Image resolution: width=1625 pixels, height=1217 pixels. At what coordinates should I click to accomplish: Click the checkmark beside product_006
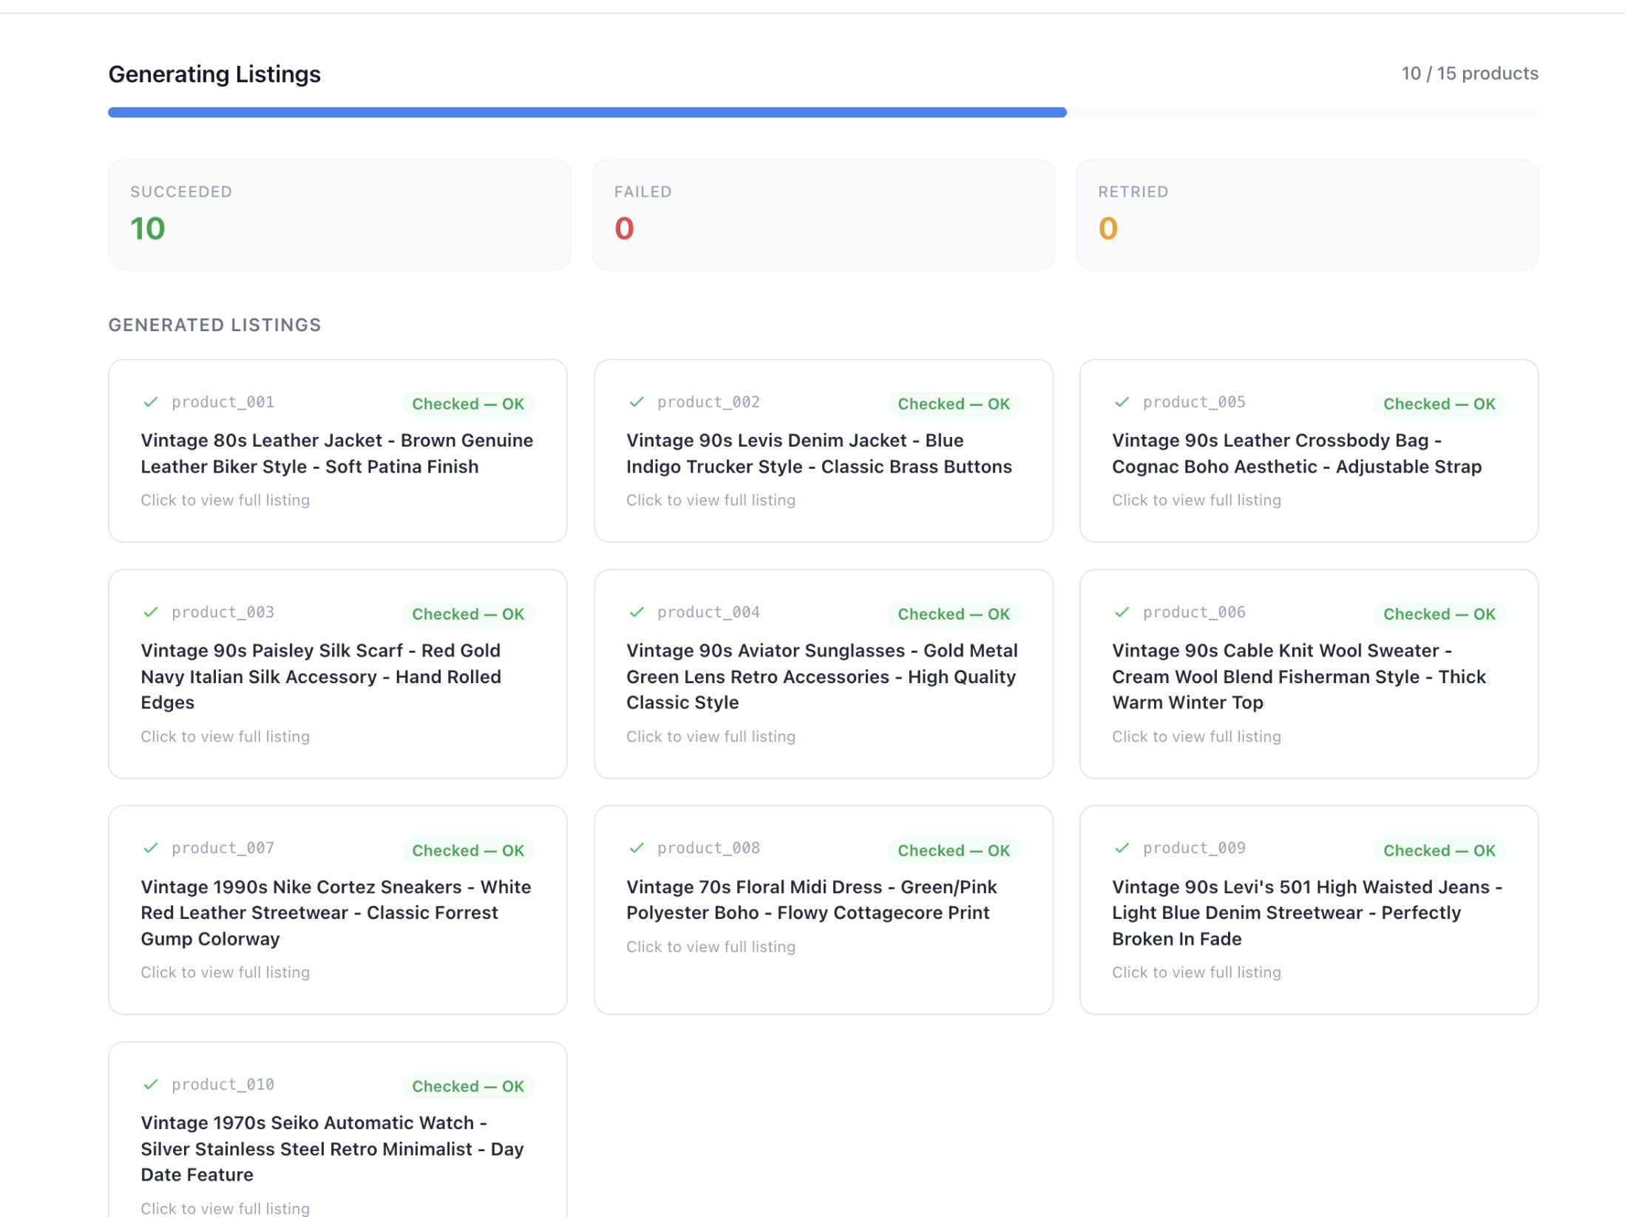1122,612
